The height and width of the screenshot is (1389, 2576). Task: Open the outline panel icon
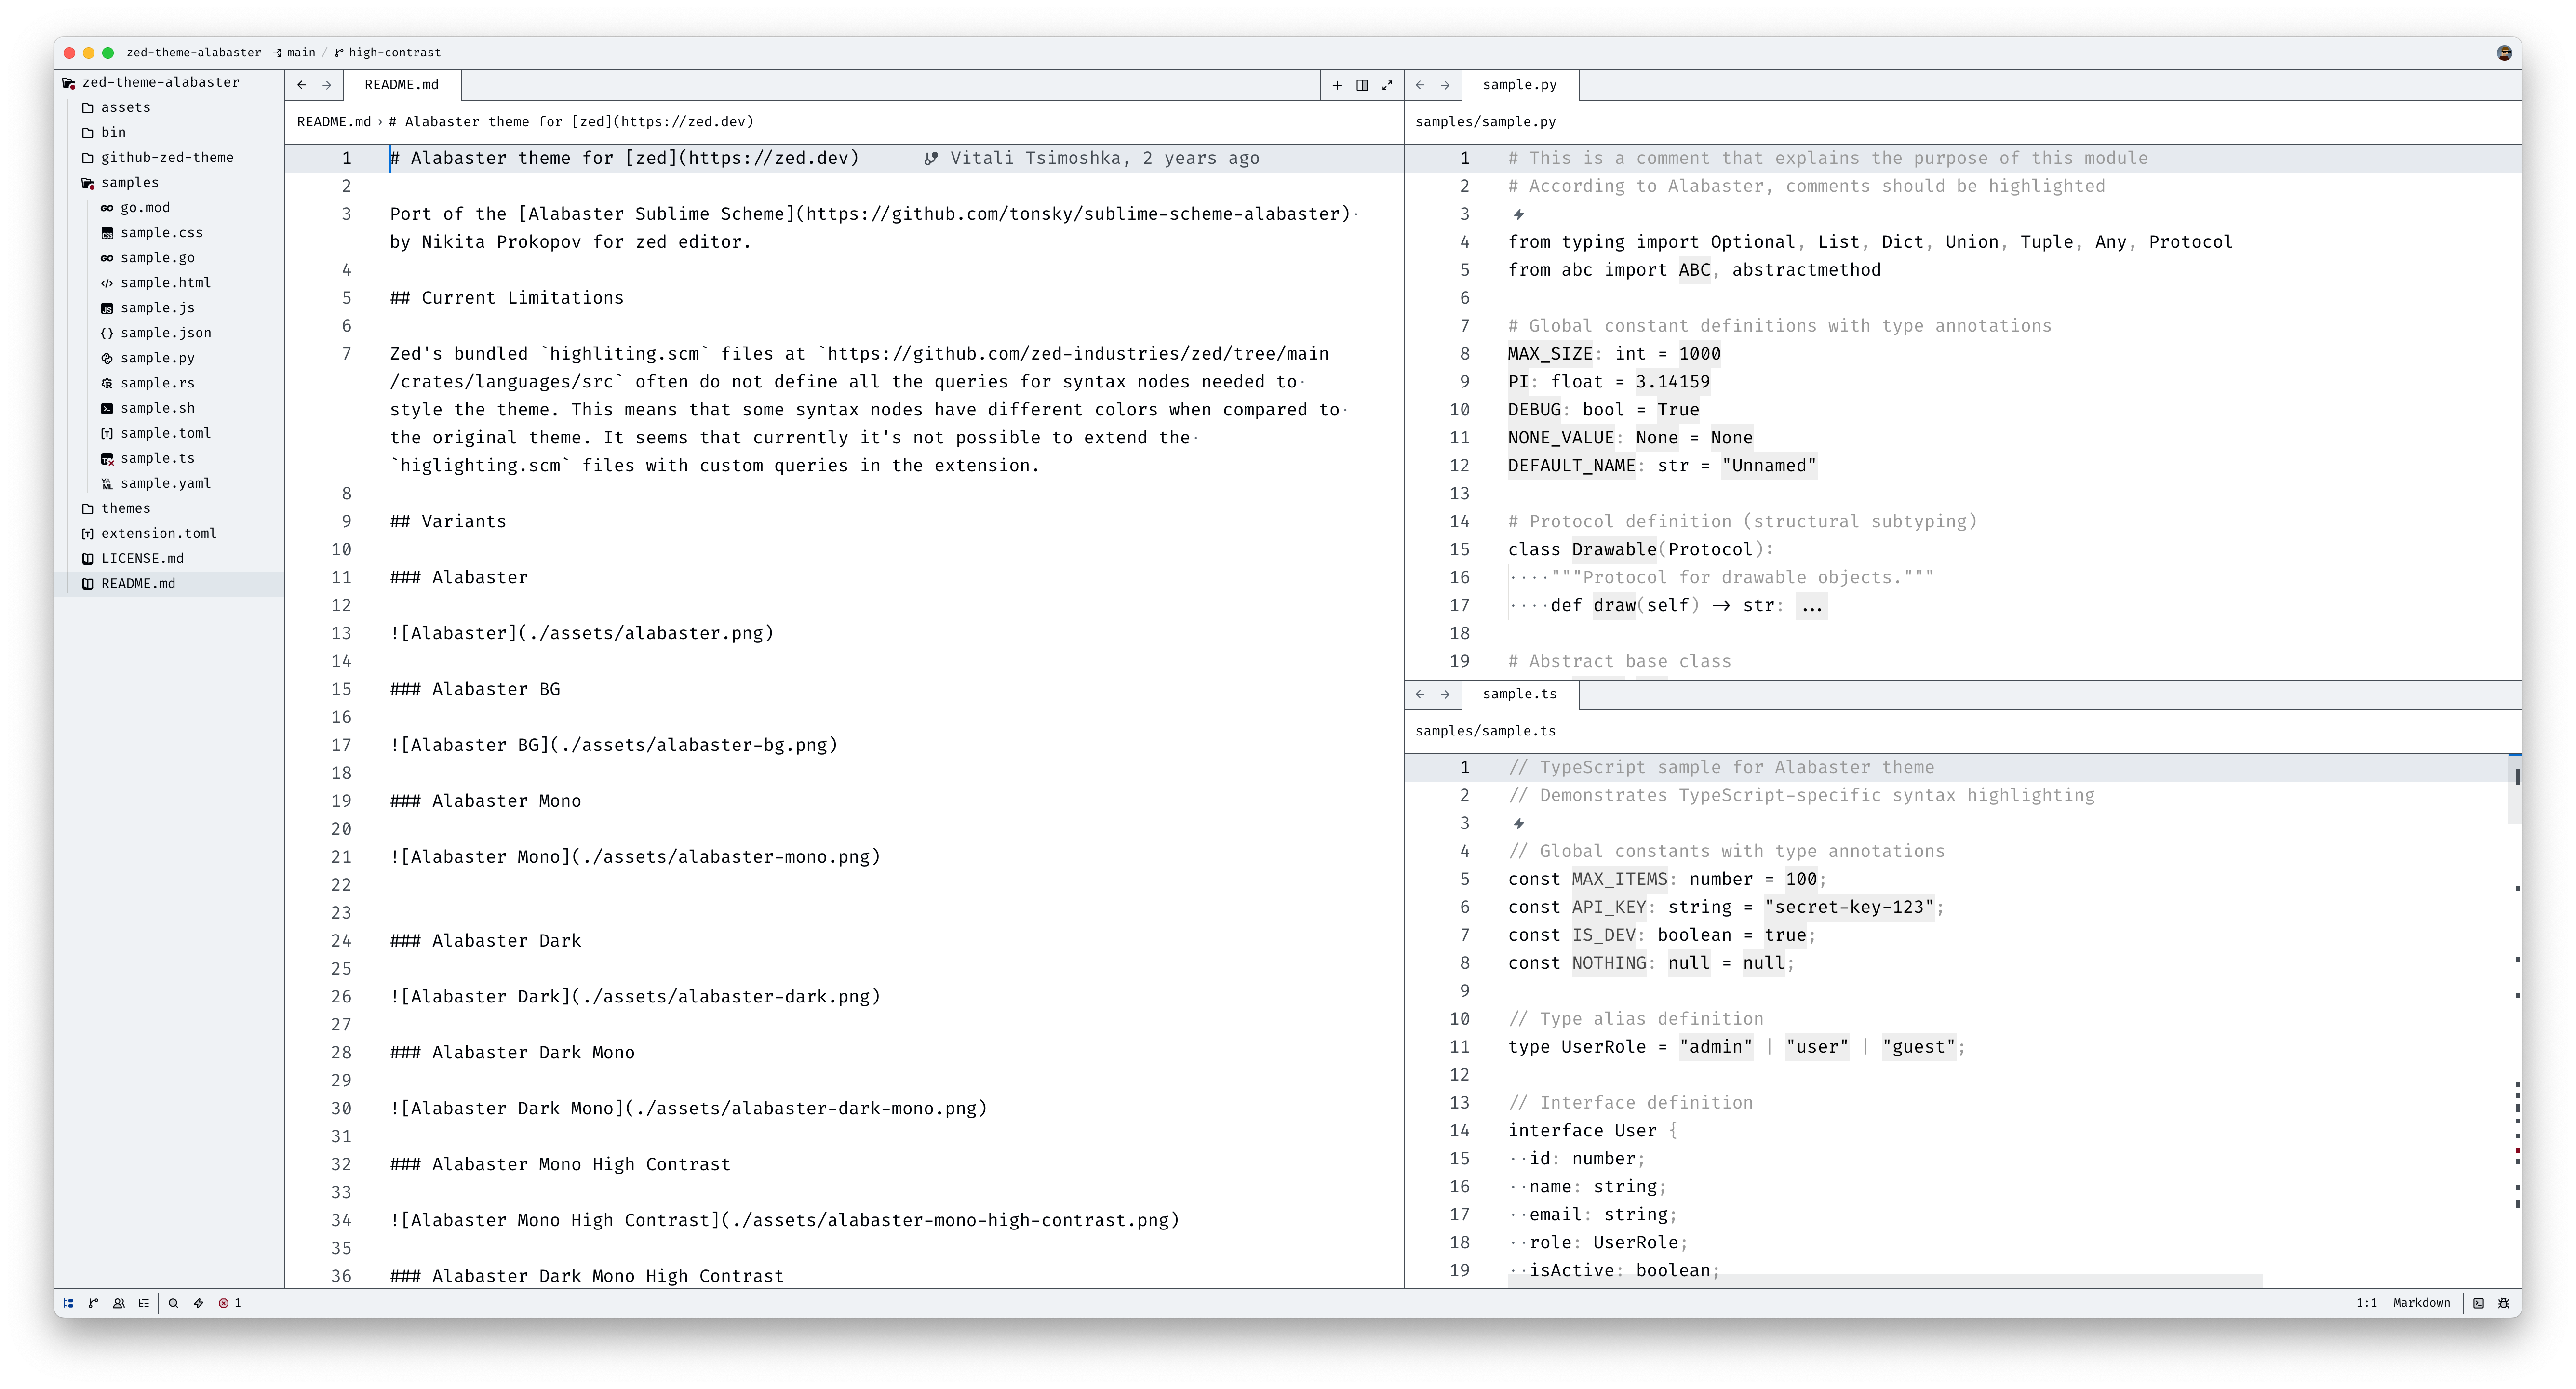click(x=144, y=1303)
